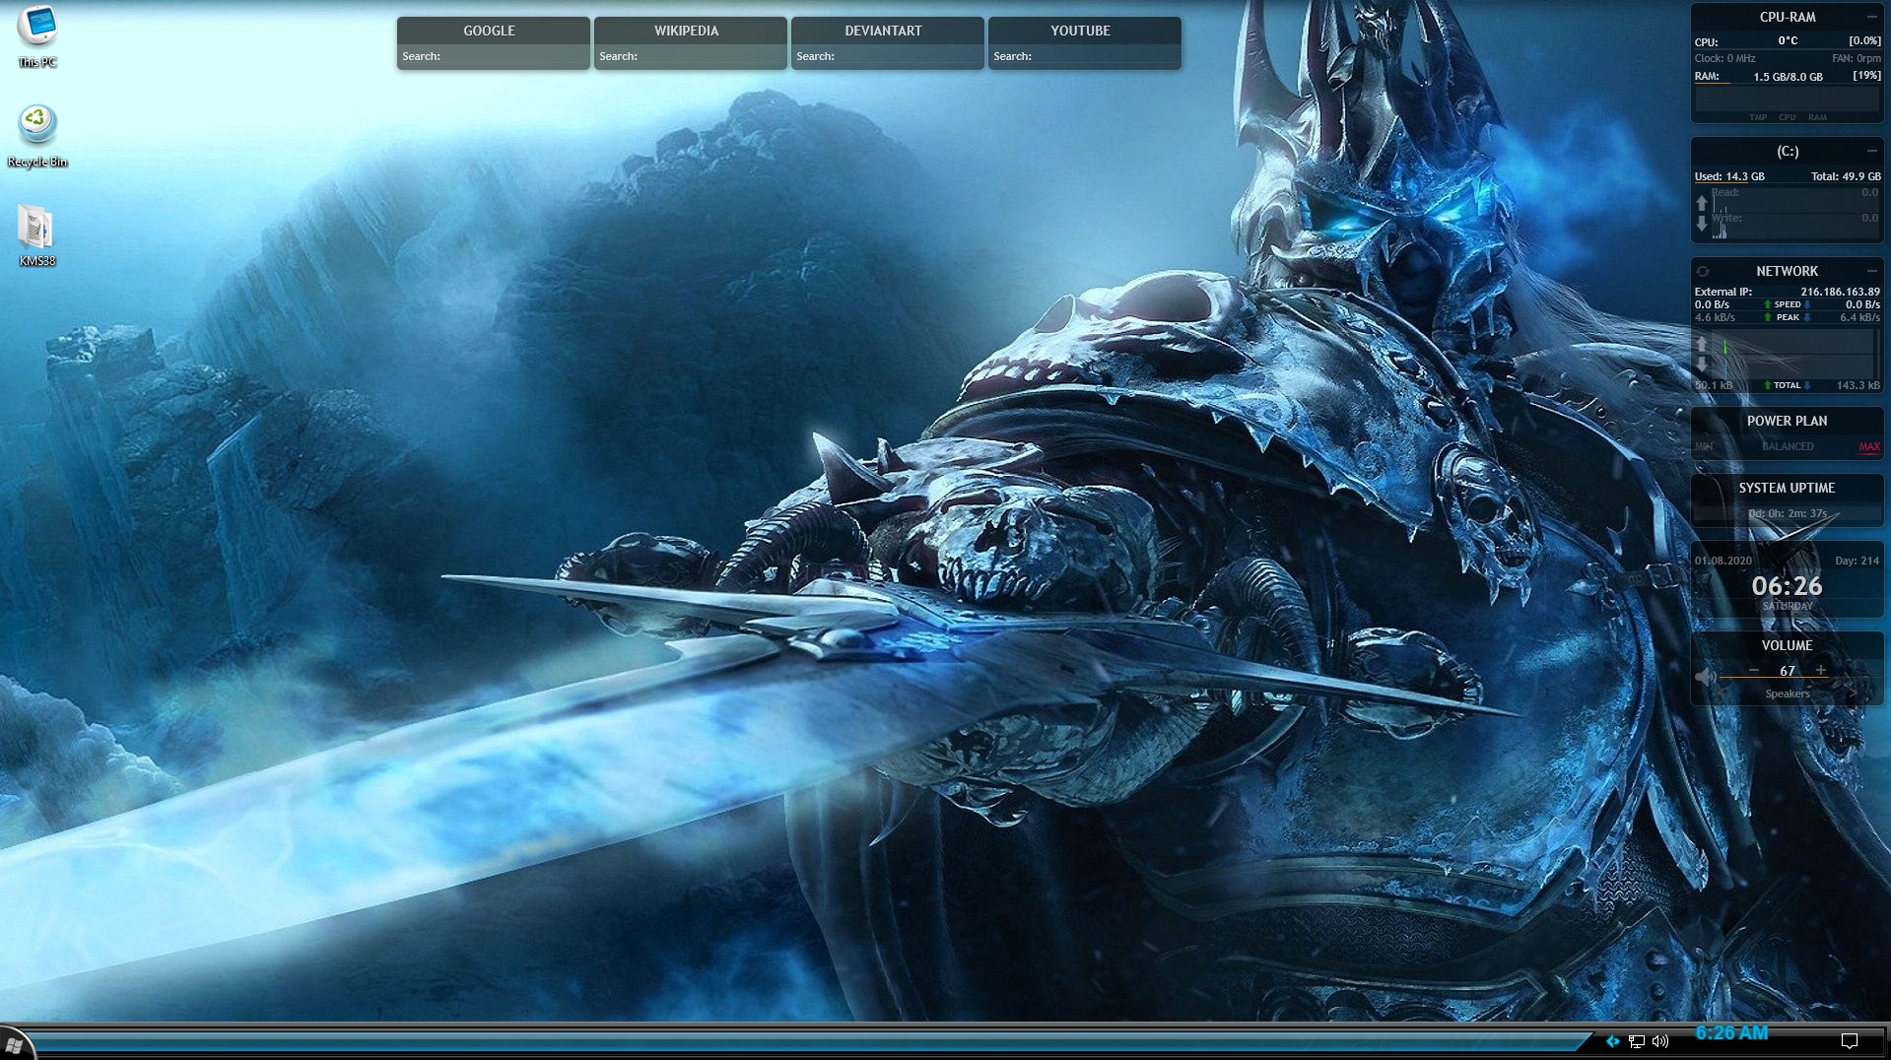Open the taskbar speaker volume icon
The width and height of the screenshot is (1891, 1060).
tap(1660, 1040)
